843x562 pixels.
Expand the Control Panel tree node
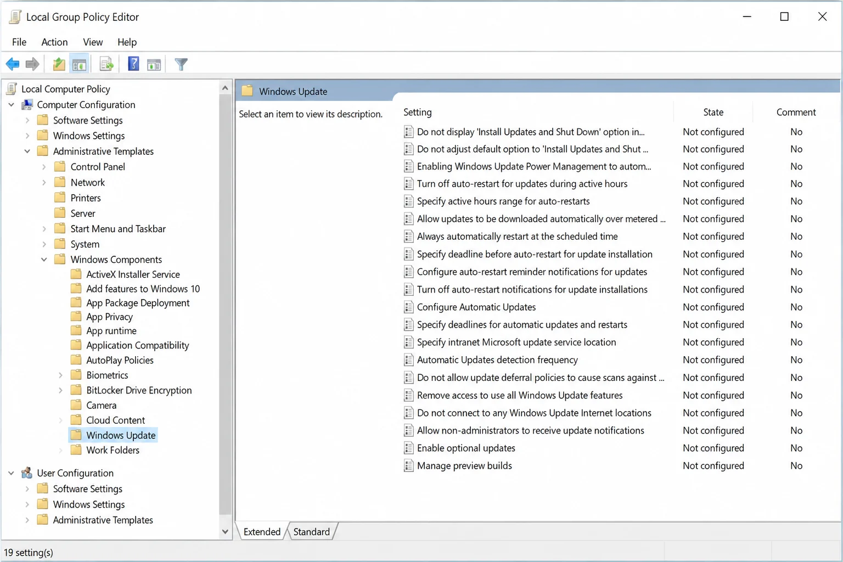tap(44, 166)
